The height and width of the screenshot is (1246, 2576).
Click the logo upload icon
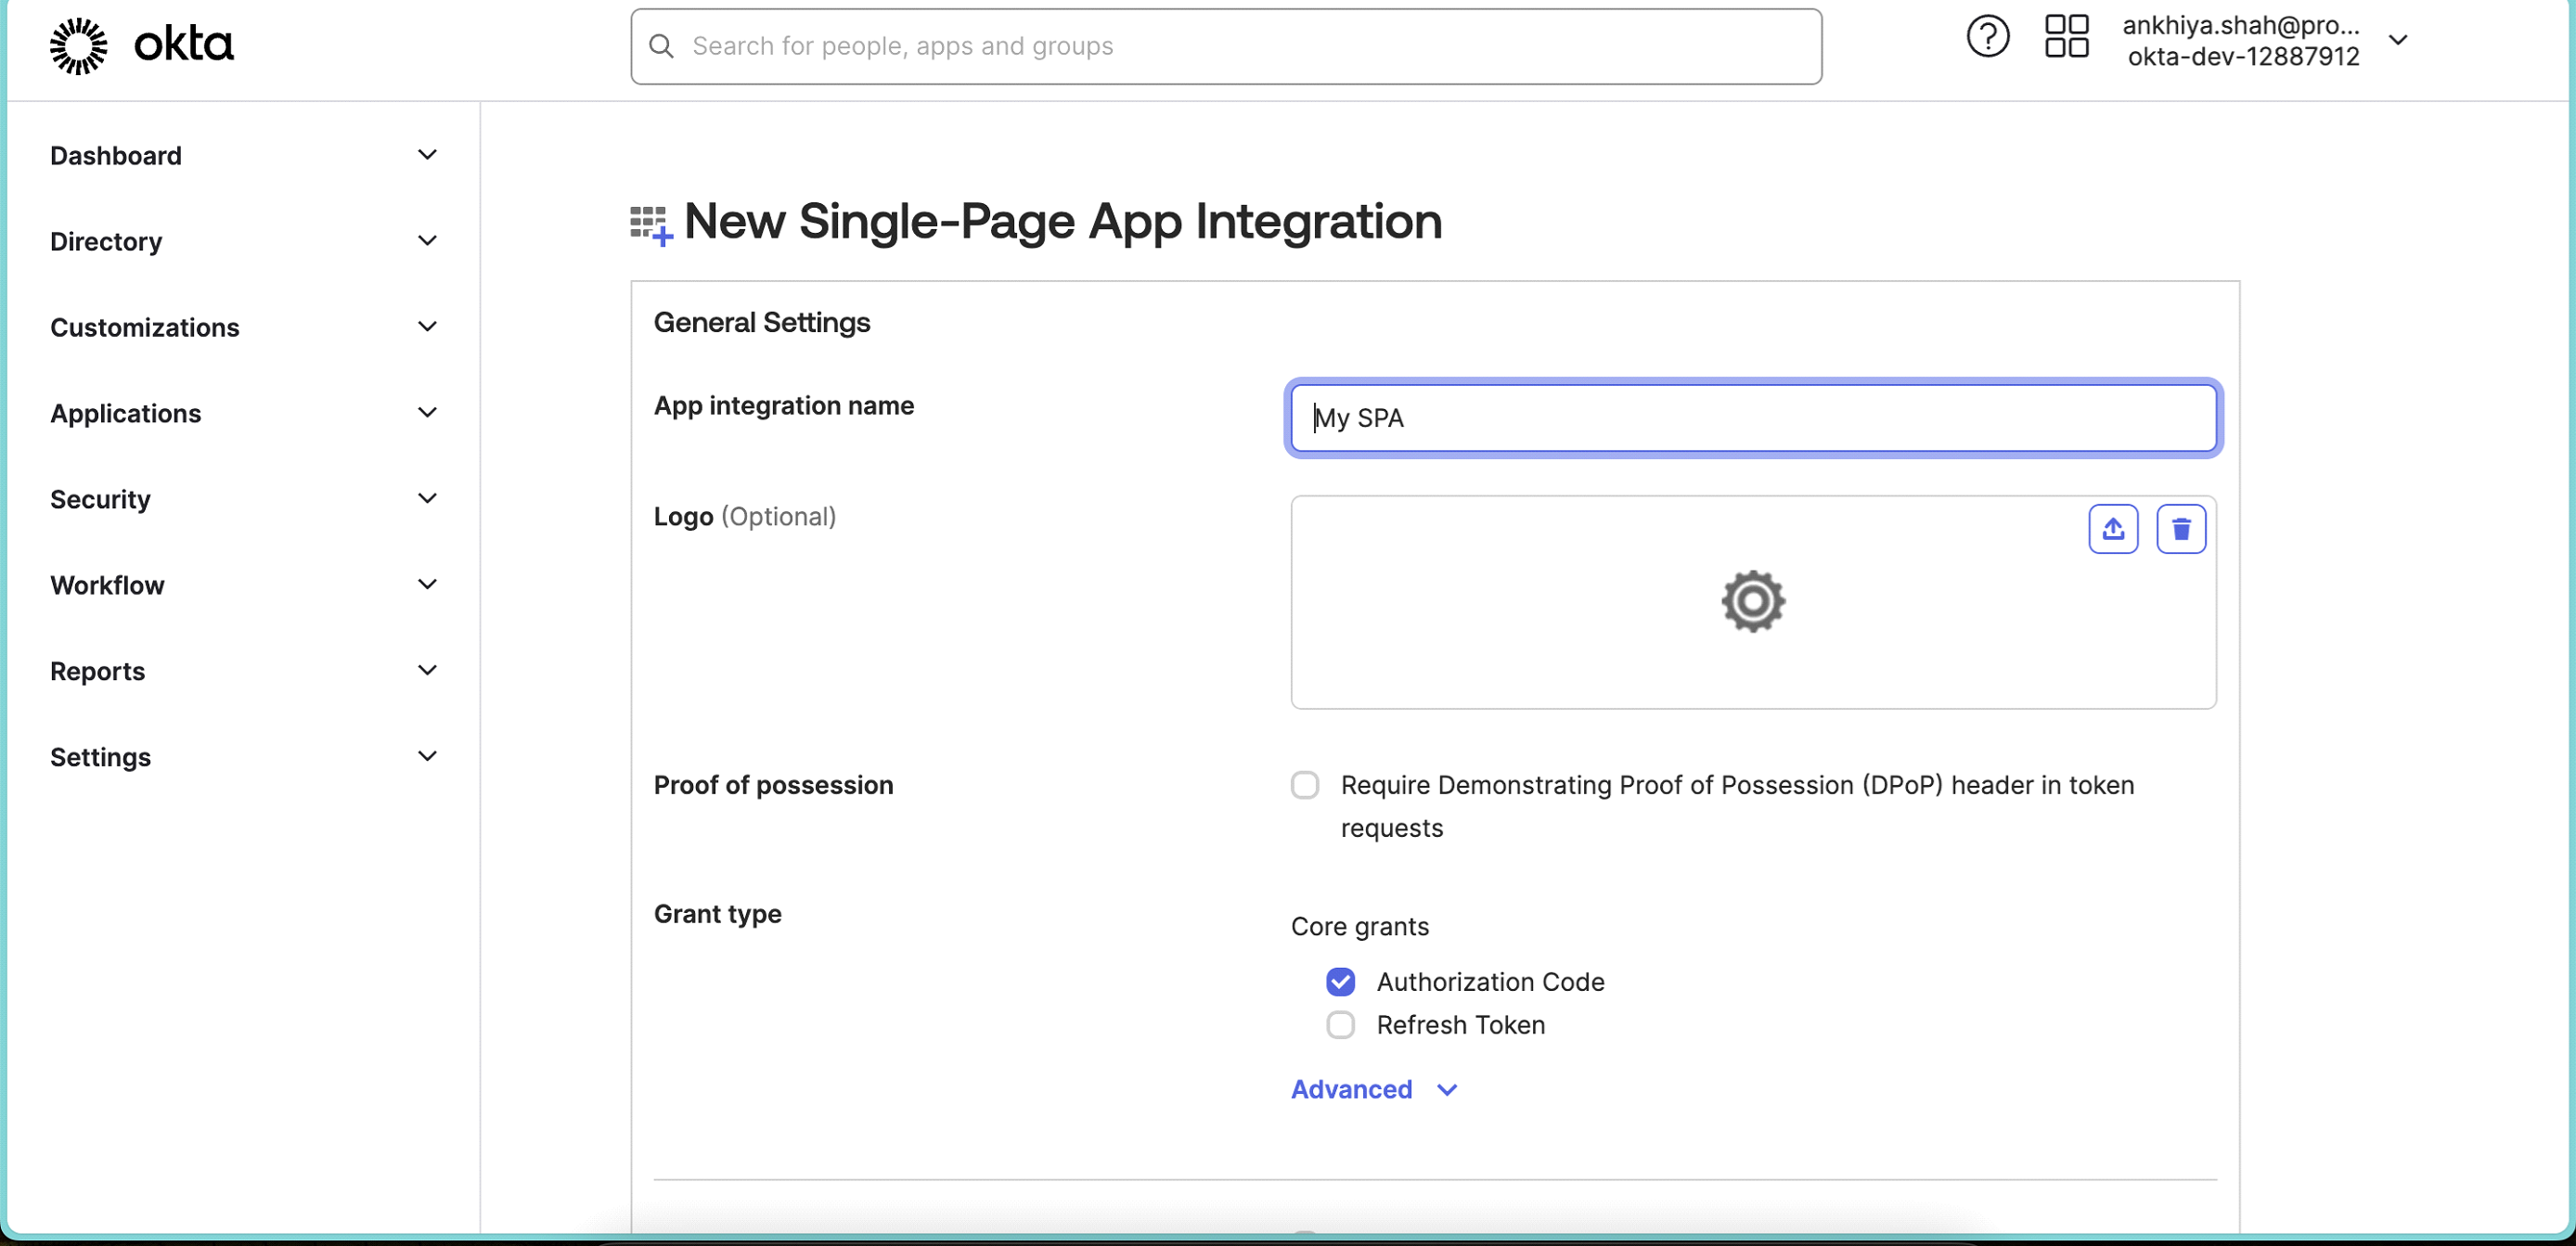point(2112,529)
